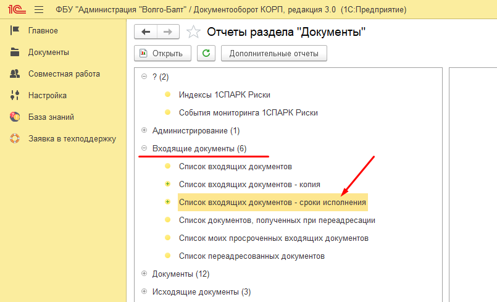497x302 pixels.
Task: Expand the Администрирование (1) group
Action: [144, 130]
